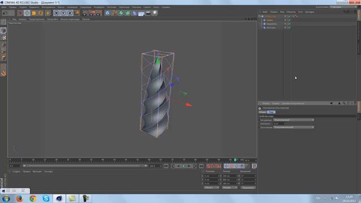Viewport: 361px width, 203px height.
Task: Open the first dropdown in Attribute Manager
Action: click(x=293, y=120)
